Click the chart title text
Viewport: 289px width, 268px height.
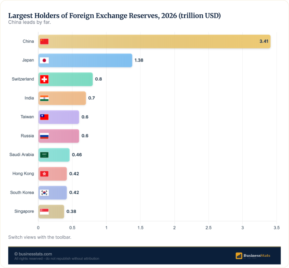[114, 16]
